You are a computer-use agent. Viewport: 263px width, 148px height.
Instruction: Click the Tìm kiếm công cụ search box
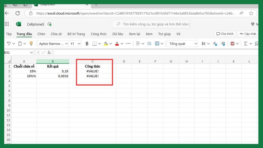(151, 24)
